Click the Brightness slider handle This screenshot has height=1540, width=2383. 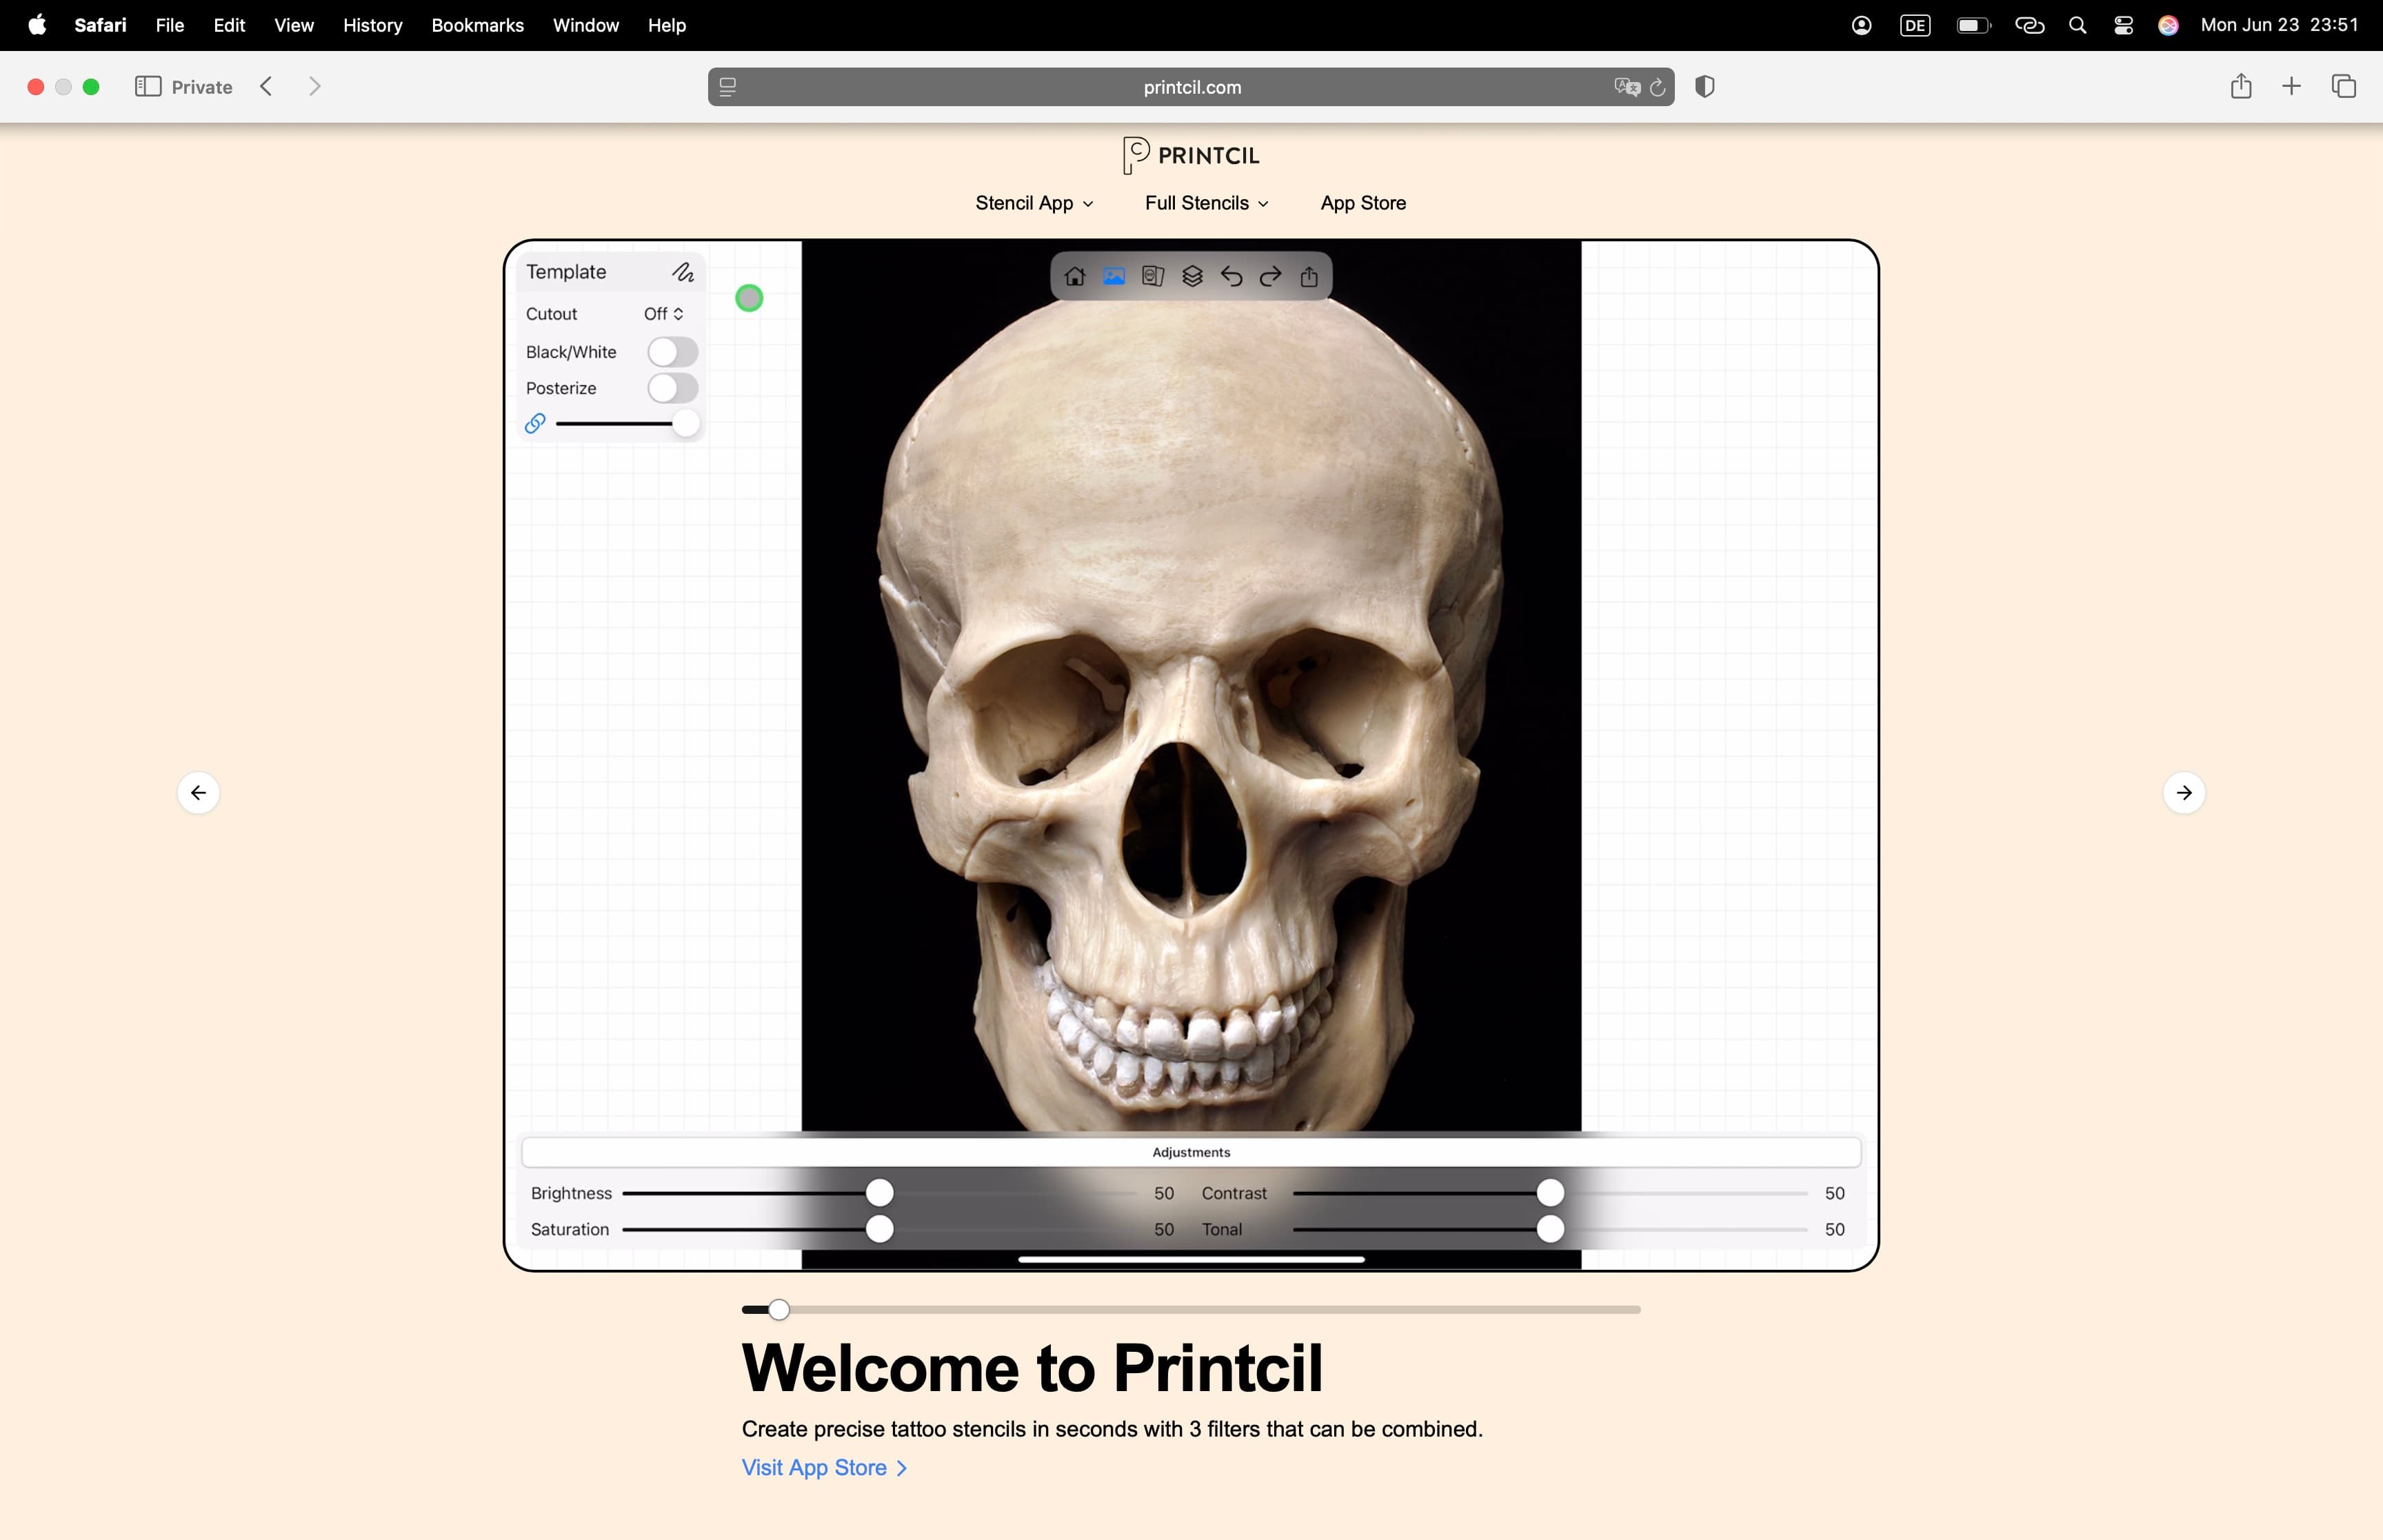[x=879, y=1193]
